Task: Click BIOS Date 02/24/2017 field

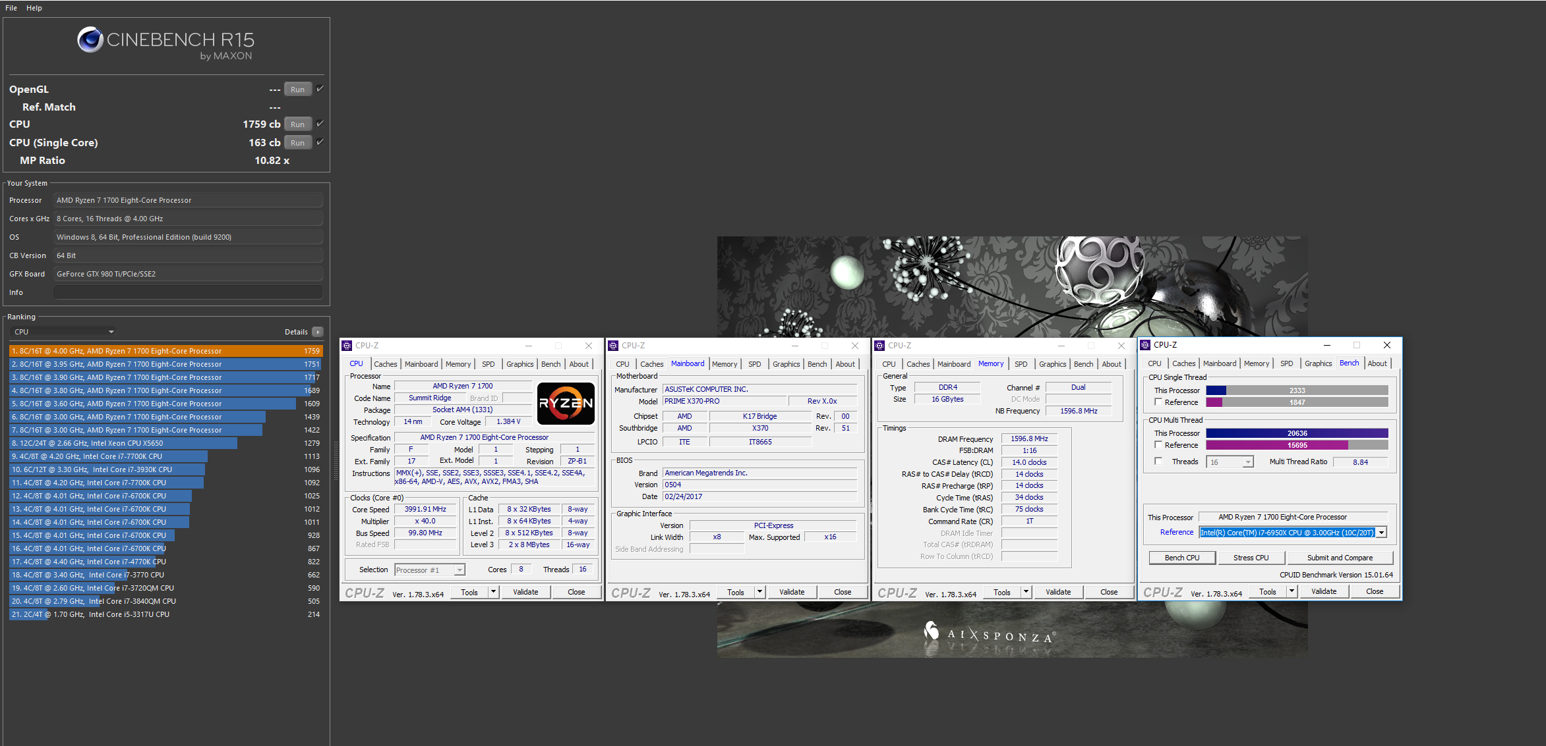Action: (x=759, y=496)
